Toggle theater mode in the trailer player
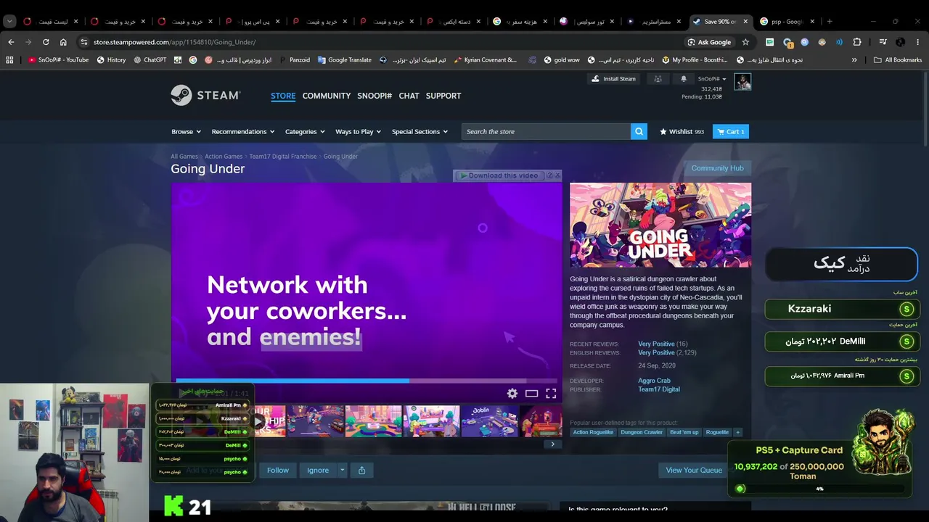The image size is (929, 522). pyautogui.click(x=531, y=393)
